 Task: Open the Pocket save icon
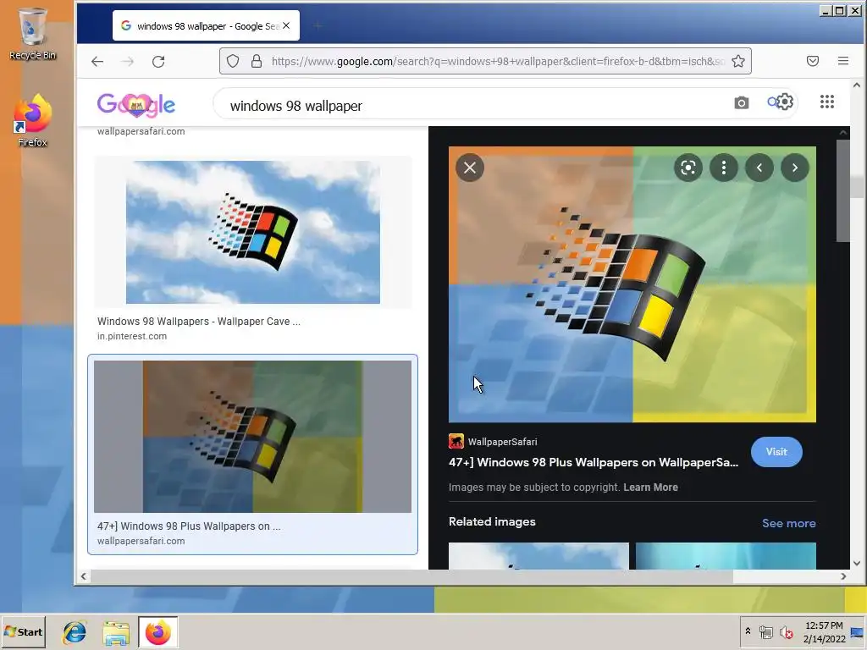coord(812,61)
